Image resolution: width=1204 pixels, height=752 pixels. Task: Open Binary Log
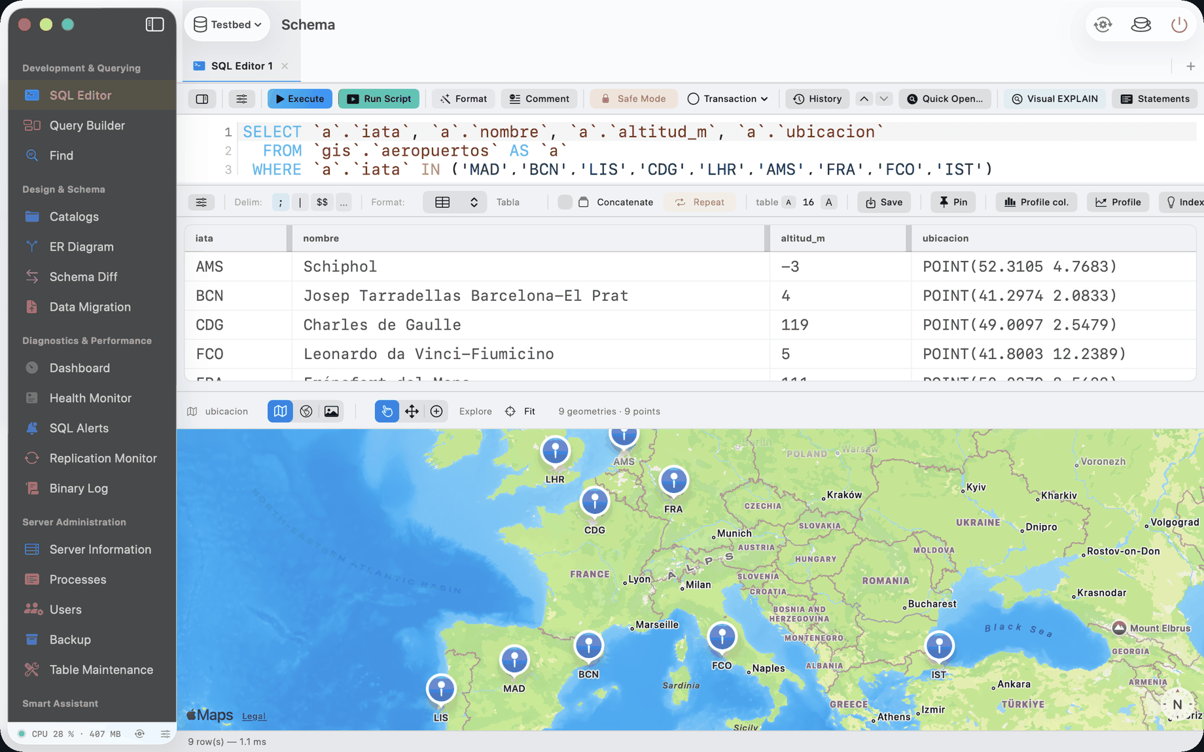pyautogui.click(x=92, y=488)
